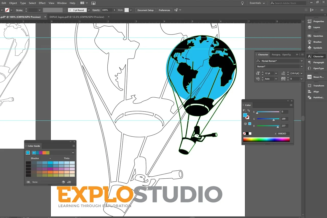Click the Document Setup button
Screen dimensions: 327x218
(145, 10)
